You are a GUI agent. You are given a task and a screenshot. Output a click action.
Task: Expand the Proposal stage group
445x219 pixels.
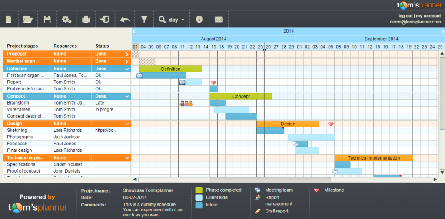tap(127, 54)
